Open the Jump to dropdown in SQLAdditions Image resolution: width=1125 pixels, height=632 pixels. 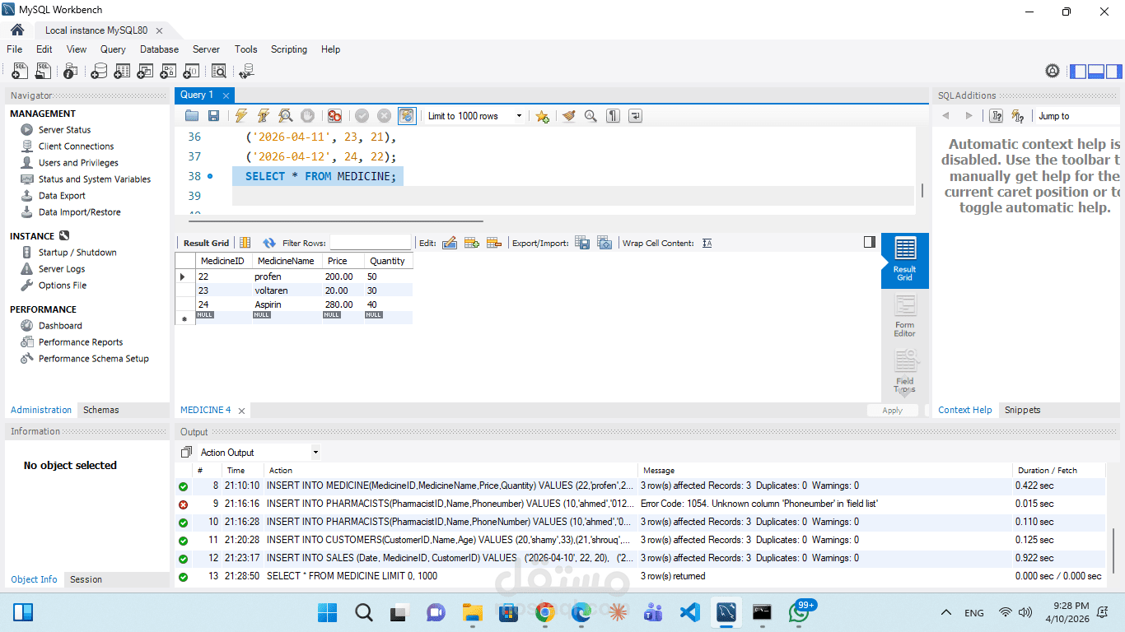[x=1077, y=116]
